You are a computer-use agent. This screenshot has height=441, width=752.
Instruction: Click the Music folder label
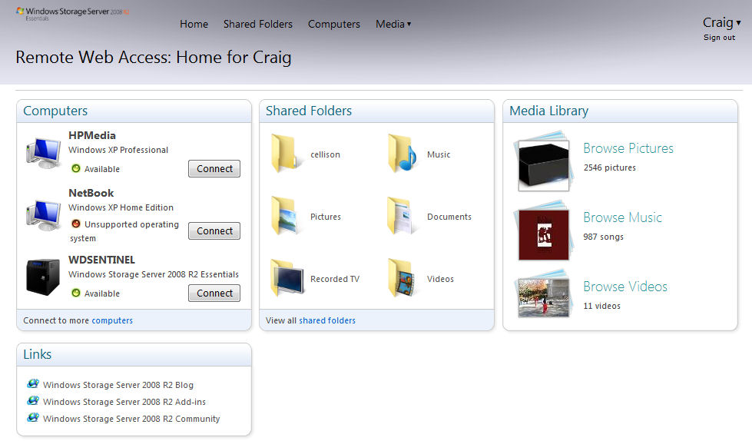point(439,154)
